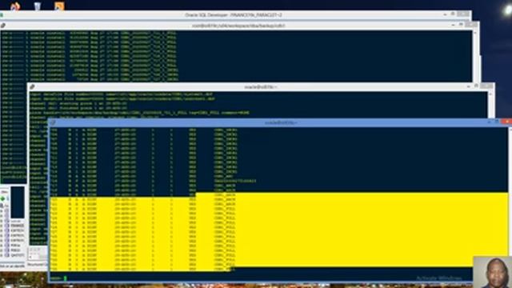512x288 pixels.
Task: Open PuTTY system menu icon of middle oracle terminal
Action: pos(32,87)
